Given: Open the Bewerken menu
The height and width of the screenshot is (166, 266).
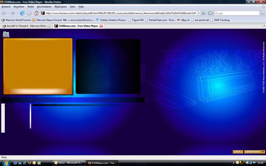Looking at the screenshot, I should pyautogui.click(x=19, y=7).
